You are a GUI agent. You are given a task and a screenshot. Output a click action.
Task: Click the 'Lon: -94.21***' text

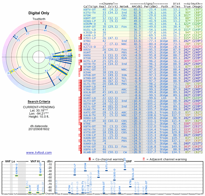[x=39, y=114]
